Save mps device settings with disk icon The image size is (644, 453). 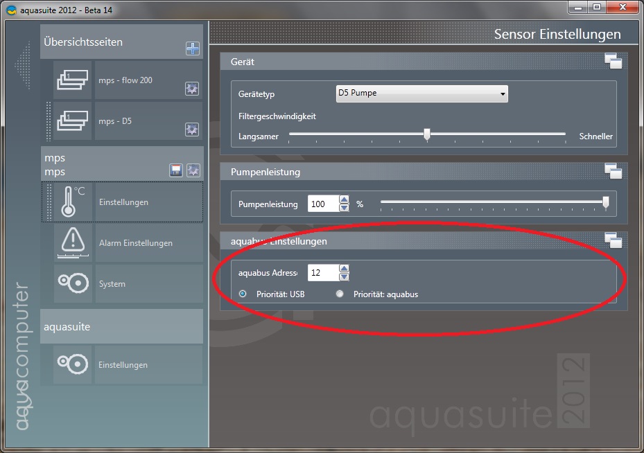point(176,170)
